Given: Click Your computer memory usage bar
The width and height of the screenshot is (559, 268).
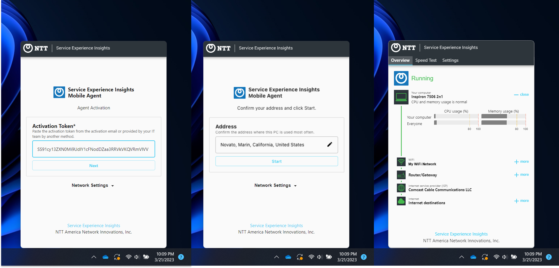Looking at the screenshot, I should (x=504, y=116).
